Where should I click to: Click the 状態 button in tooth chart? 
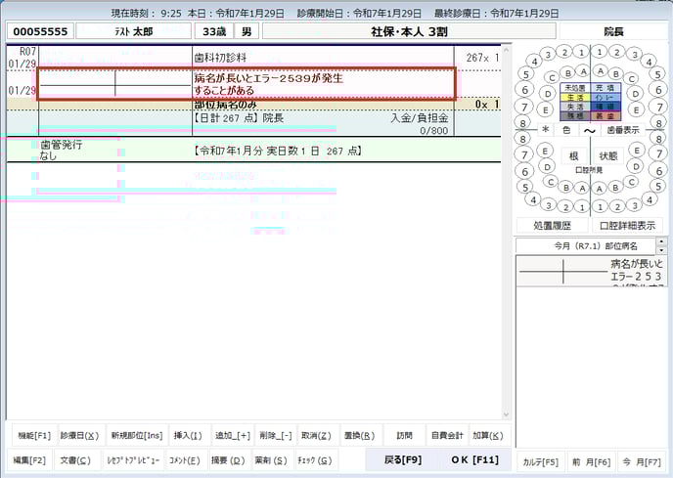[608, 155]
